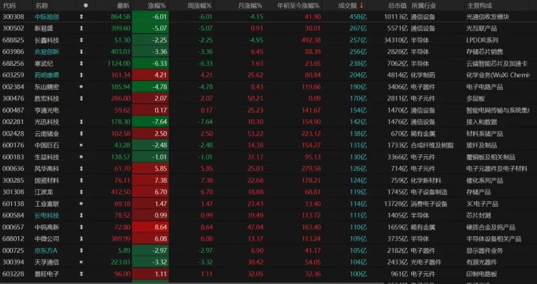
Task: Click the green -7.64 change cell
Action: tap(151, 122)
